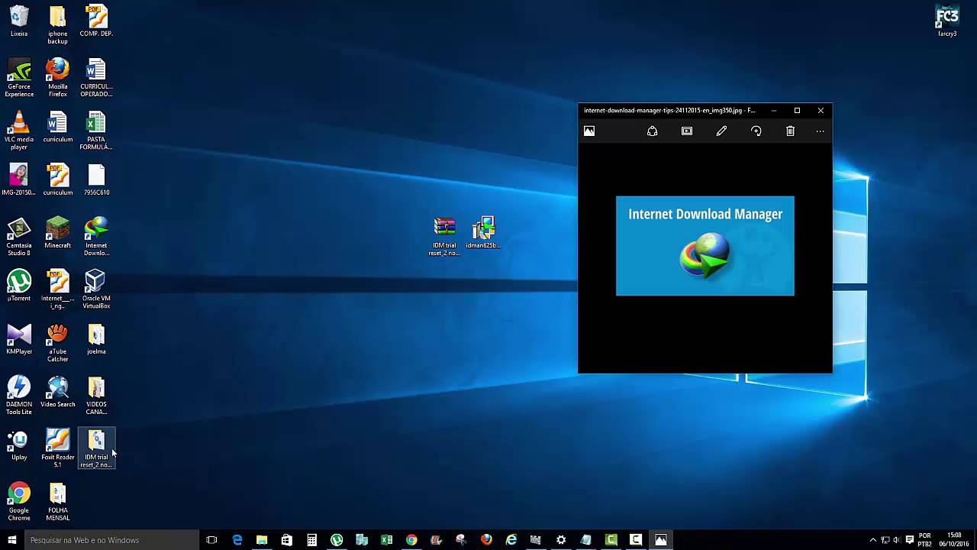The image size is (977, 550).
Task: Select the Uplay desktop shortcut
Action: tap(19, 445)
